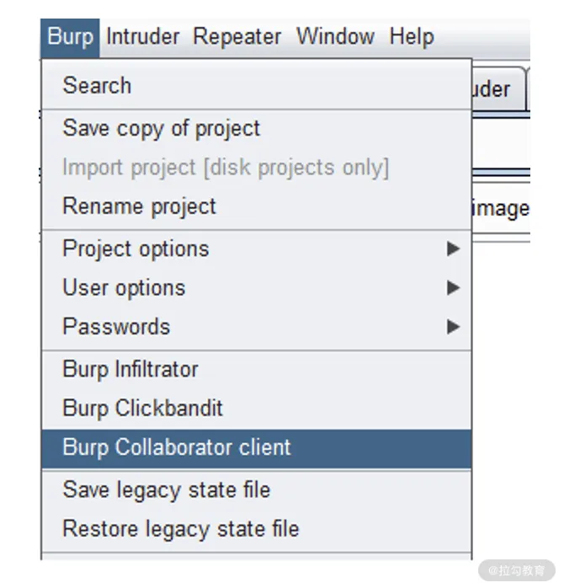Switch to the partially hidden Intruder tab
Image resolution: width=564 pixels, height=588 pixels.
pos(498,89)
